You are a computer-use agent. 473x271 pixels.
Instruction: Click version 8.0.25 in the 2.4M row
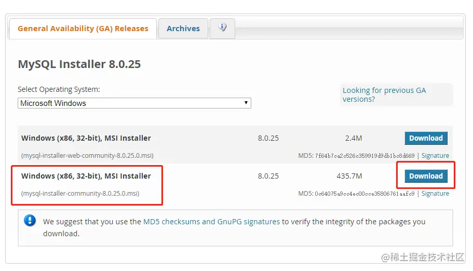coord(268,138)
